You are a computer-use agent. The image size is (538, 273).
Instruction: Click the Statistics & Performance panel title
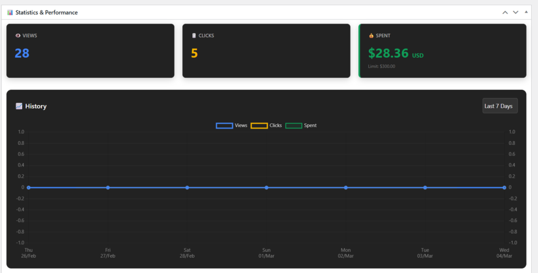coord(46,13)
